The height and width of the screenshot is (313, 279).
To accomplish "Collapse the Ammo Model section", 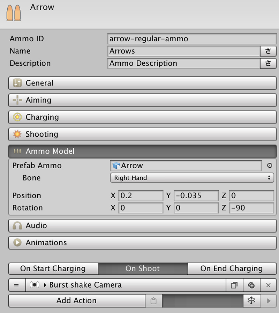I will pyautogui.click(x=143, y=151).
